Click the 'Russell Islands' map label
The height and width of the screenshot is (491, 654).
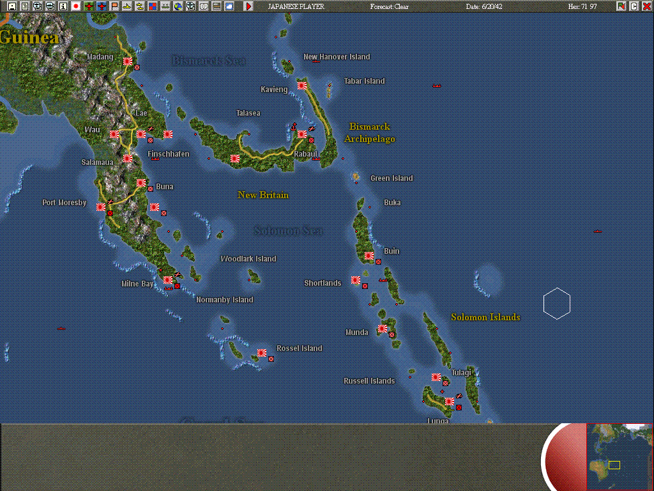pos(369,381)
